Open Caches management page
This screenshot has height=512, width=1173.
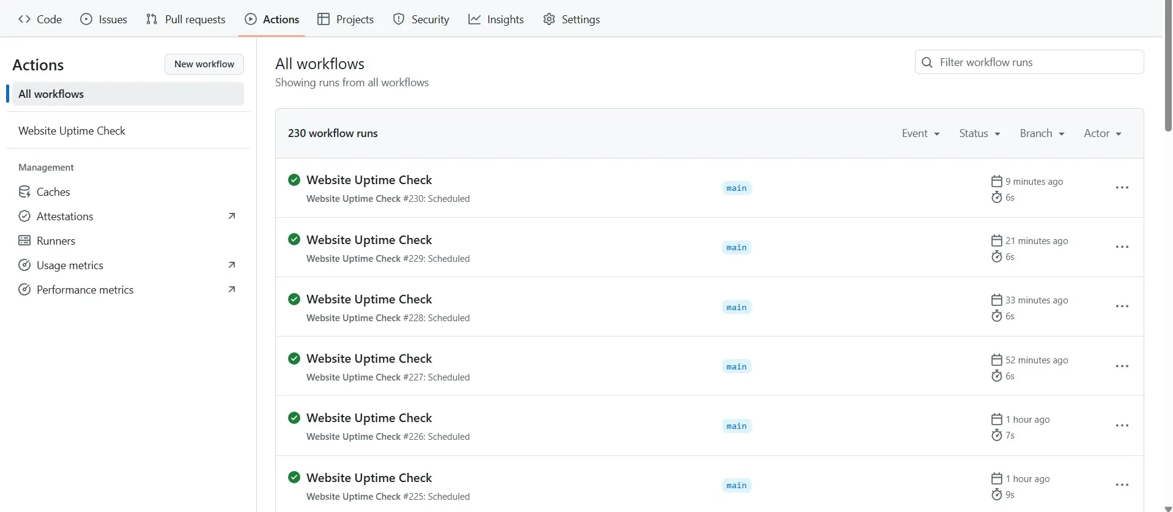(x=128, y=191)
